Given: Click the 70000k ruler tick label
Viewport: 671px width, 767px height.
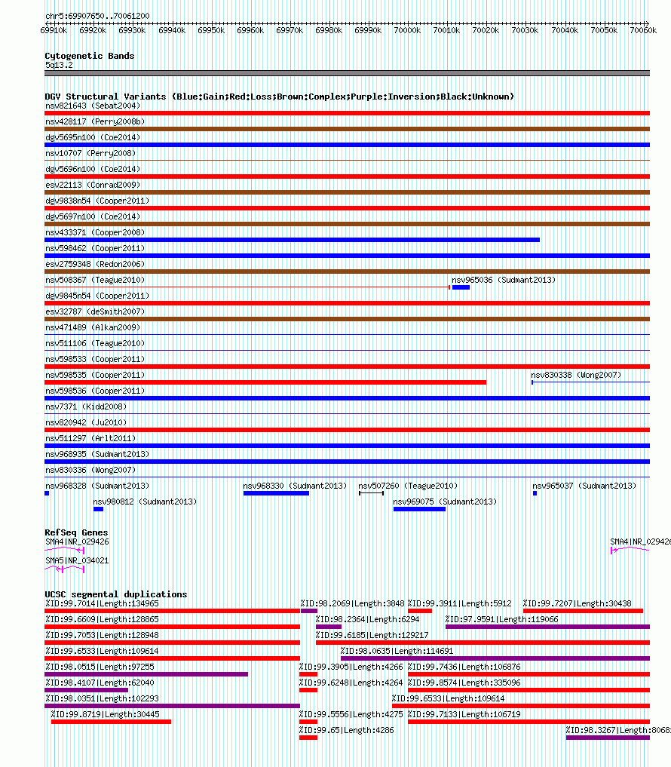Looking at the screenshot, I should coord(407,30).
